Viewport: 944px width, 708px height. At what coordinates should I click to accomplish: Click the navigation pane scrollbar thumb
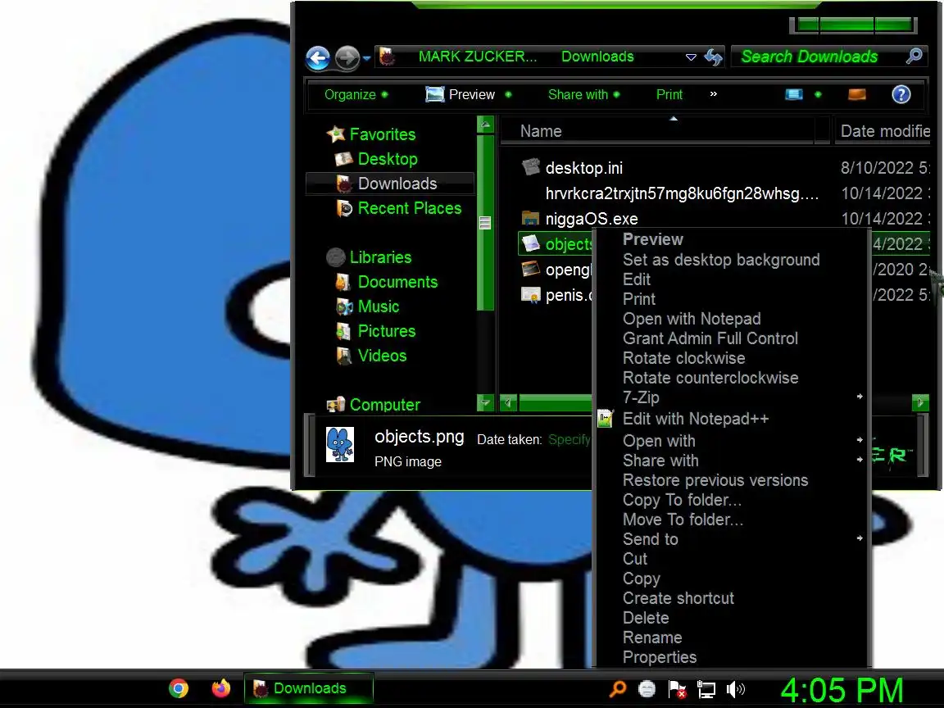(x=485, y=223)
